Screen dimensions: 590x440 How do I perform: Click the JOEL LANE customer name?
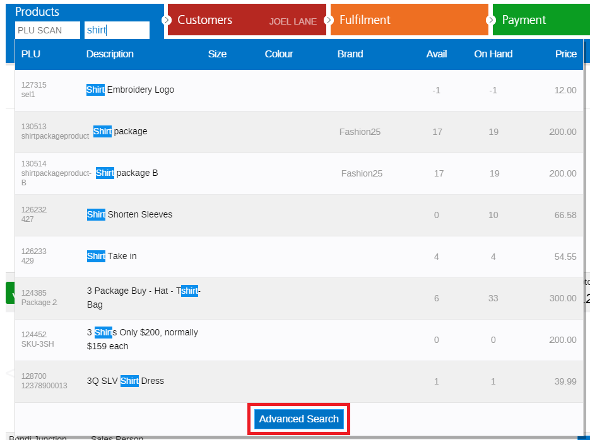(293, 22)
